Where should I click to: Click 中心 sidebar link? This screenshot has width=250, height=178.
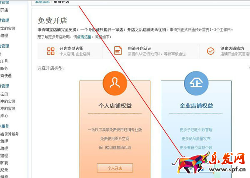tap(4, 116)
